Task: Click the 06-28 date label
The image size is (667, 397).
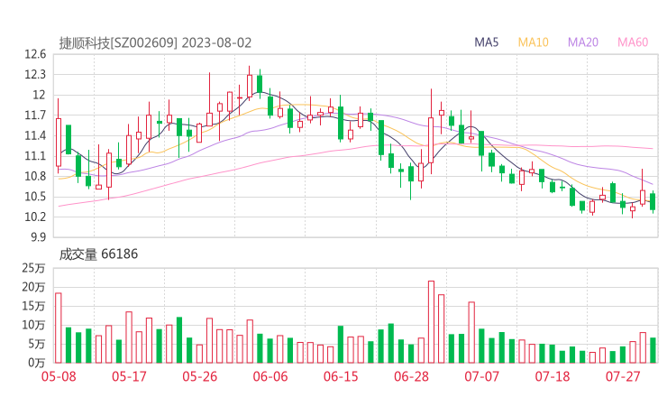Action: coord(411,376)
